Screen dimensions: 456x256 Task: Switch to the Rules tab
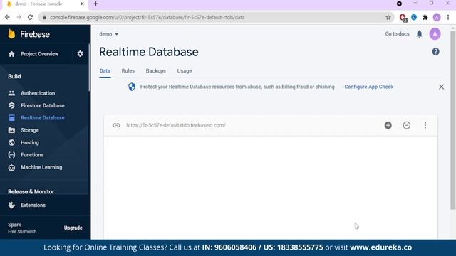[128, 71]
